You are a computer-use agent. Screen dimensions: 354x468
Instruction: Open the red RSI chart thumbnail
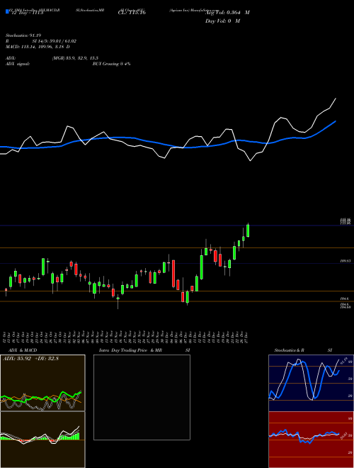311,440
